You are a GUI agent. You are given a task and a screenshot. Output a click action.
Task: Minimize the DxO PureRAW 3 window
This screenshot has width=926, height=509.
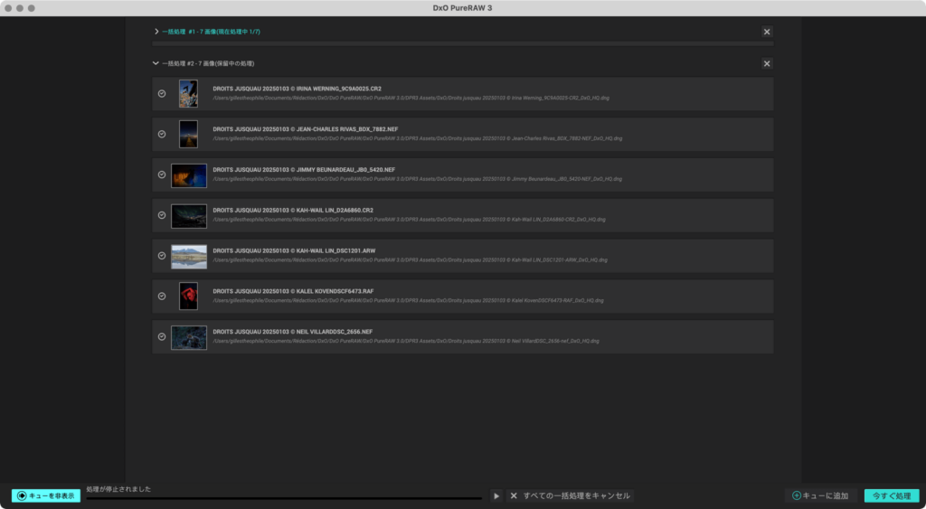pos(20,8)
